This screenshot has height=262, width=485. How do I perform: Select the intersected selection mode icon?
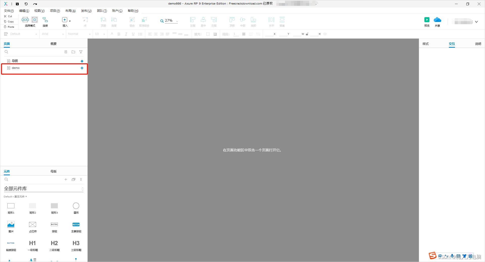point(25,19)
